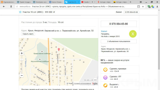The width and height of the screenshot is (160, 90).
Task: Click the red location pin on map
Action: point(59,49)
